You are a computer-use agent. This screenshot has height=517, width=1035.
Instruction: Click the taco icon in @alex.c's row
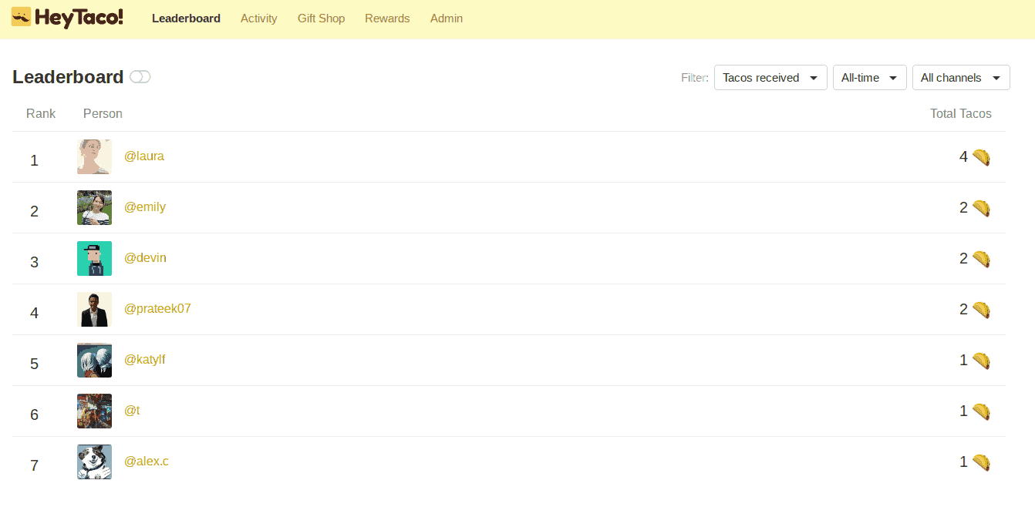(x=981, y=462)
